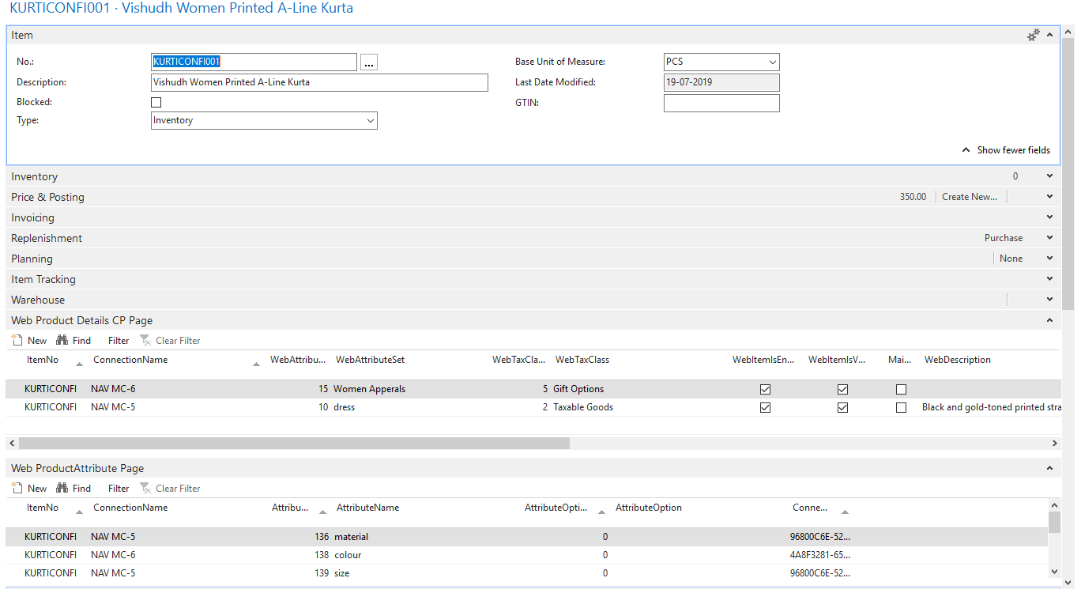
Task: Expand the Invoicing section header
Action: [x=33, y=218]
